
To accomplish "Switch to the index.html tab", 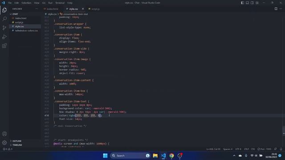I will [x=53, y=9].
